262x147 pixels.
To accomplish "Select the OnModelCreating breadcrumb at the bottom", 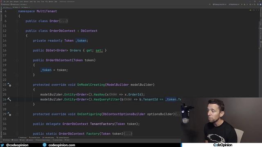I will coord(48,138).
